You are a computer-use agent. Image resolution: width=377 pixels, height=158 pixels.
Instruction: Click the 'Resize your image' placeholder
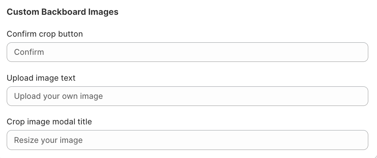[x=48, y=140]
